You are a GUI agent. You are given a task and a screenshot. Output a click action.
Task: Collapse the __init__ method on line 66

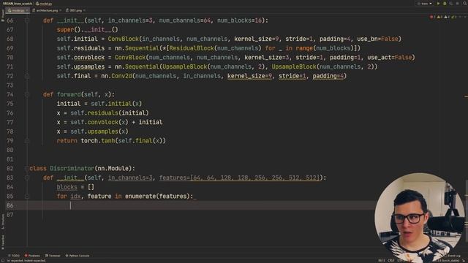tap(27, 20)
